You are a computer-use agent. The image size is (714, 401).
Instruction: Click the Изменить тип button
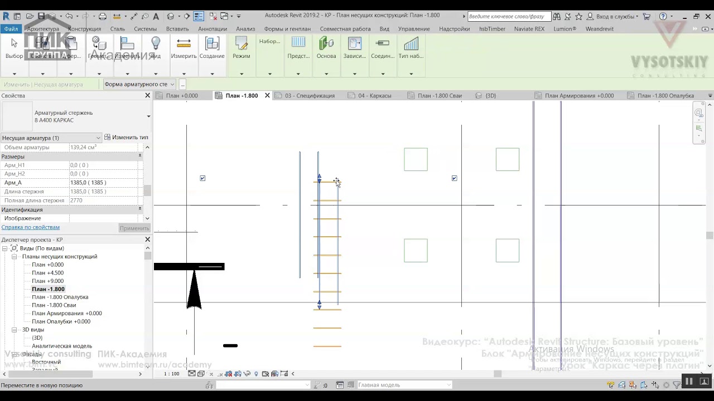(127, 138)
